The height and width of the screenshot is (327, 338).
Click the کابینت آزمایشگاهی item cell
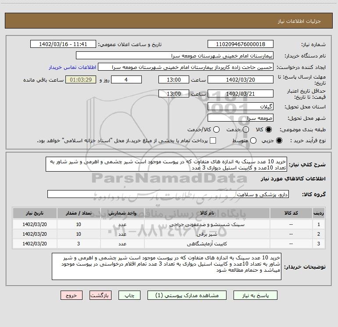pyautogui.click(x=207, y=244)
